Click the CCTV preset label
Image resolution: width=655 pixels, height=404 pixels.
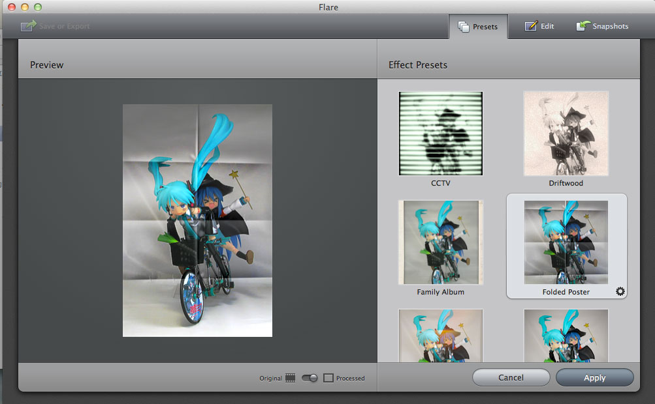441,183
